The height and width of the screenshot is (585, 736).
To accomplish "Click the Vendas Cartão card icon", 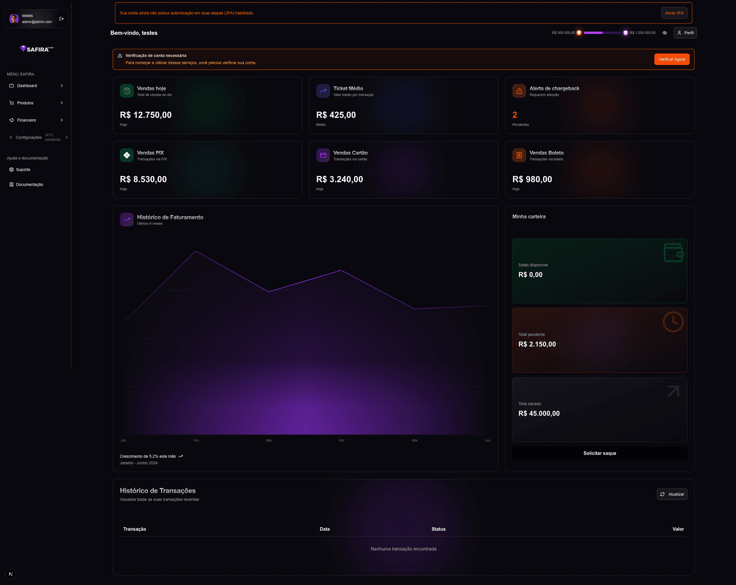I will coord(323,155).
